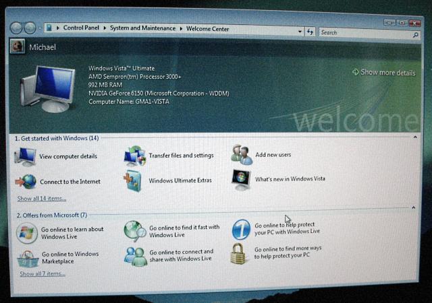Click Show all 14 items link
This screenshot has height=303, width=432.
[42, 199]
